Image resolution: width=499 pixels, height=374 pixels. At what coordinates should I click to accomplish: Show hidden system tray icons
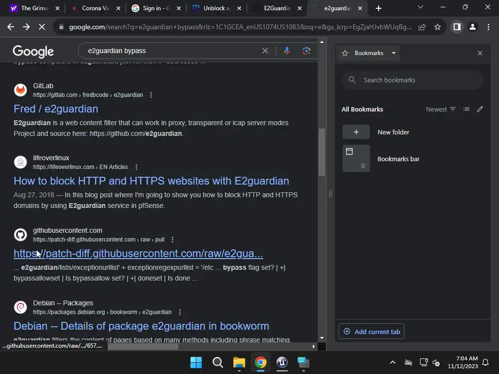[x=392, y=362]
